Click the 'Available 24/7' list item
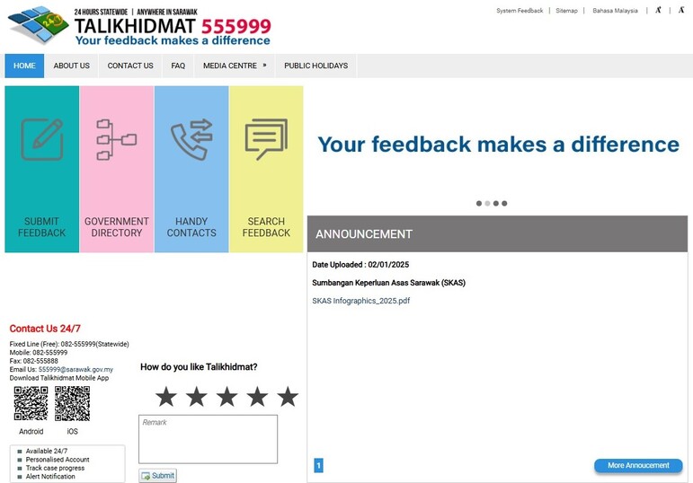Viewport: 693px width, 483px height. [47, 451]
